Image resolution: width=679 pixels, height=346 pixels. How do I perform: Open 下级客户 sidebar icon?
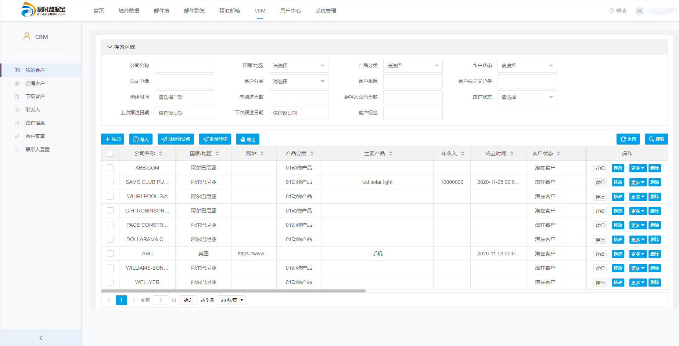coord(17,96)
